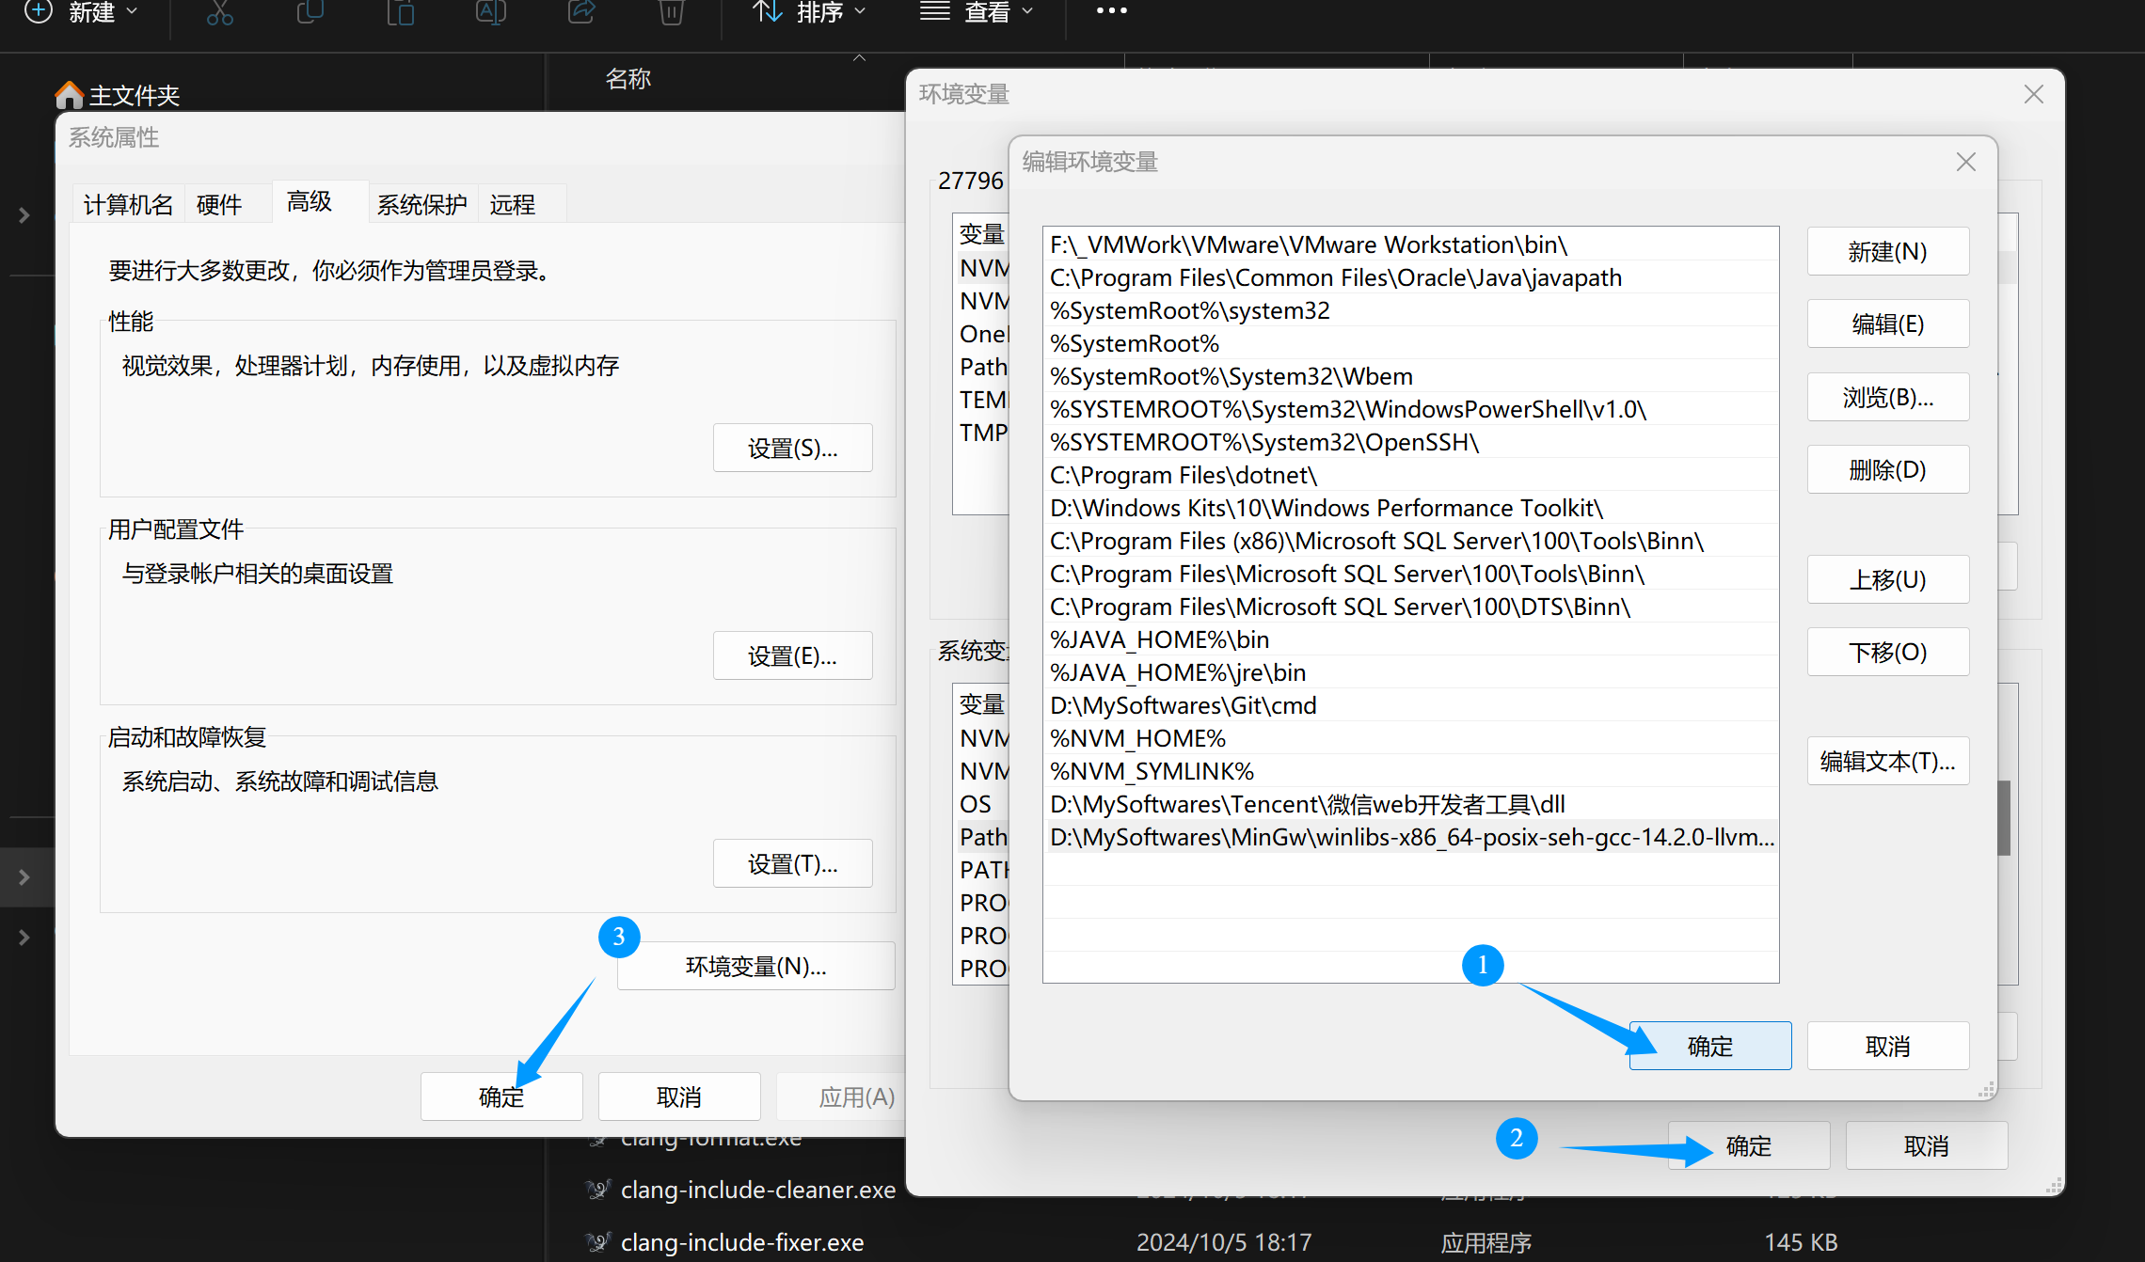This screenshot has height=1262, width=2145.
Task: Click 设置(S)... under 性能
Action: pos(792,449)
